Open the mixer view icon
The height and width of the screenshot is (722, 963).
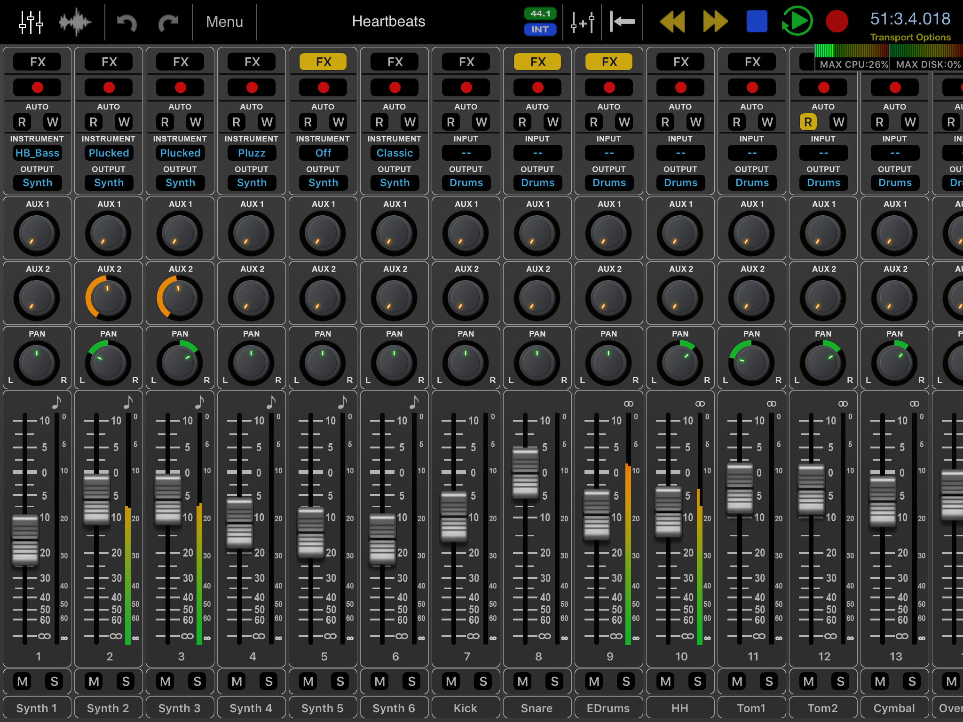point(31,22)
